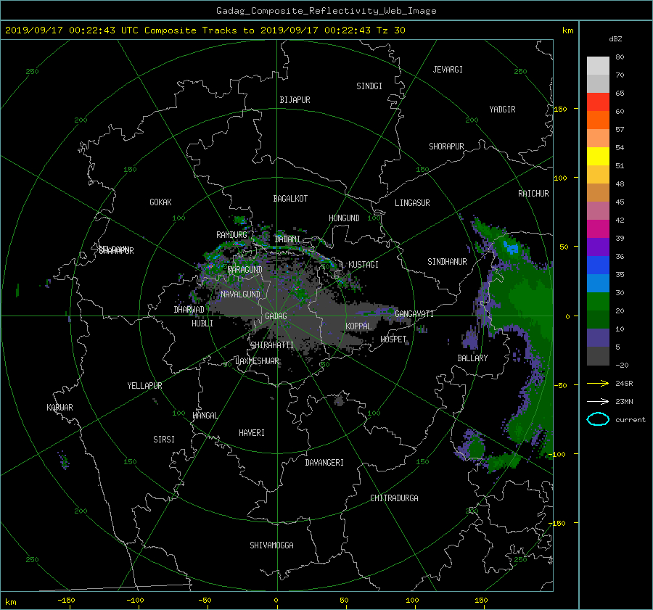Click the green echo cell south of Ballary
The height and width of the screenshot is (610, 653).
(x=475, y=448)
